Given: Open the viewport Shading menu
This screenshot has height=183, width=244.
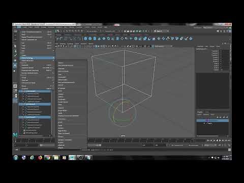Looking at the screenshot, I should [x=63, y=44].
